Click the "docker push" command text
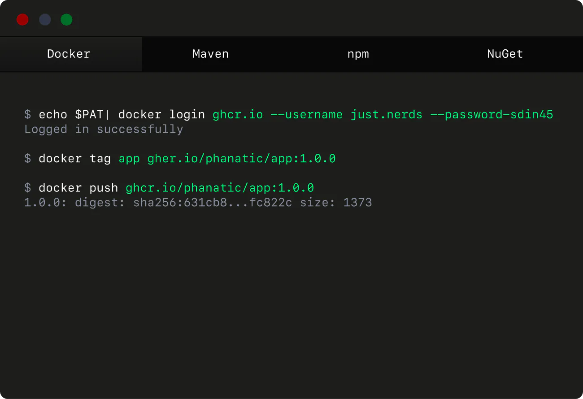 pyautogui.click(x=78, y=188)
